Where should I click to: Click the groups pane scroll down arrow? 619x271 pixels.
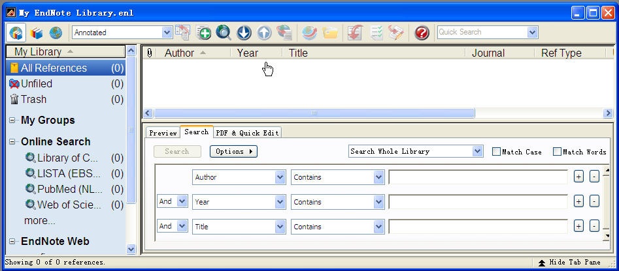(x=131, y=249)
